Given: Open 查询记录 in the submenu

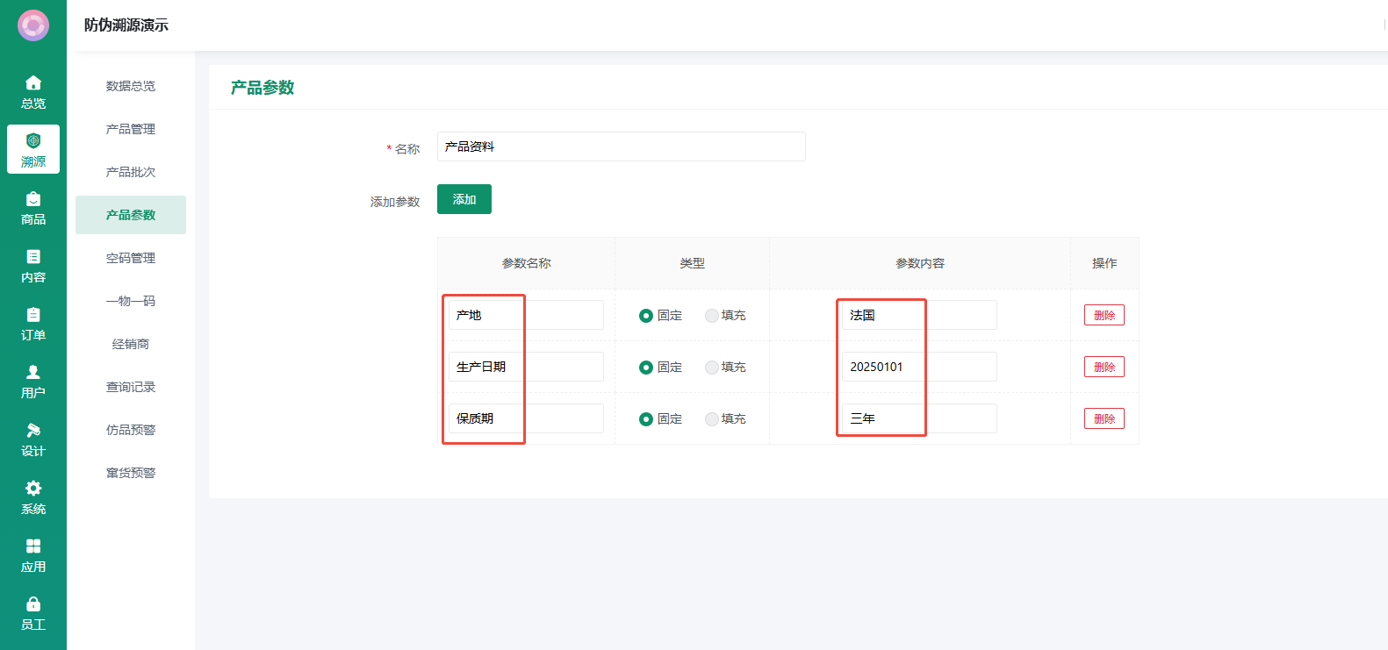Looking at the screenshot, I should [131, 387].
